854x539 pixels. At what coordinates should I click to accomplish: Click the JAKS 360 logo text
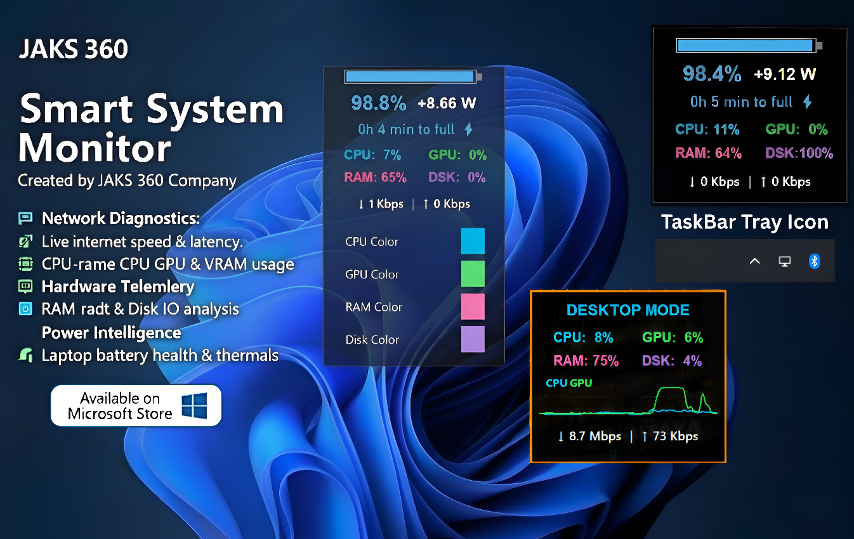pos(73,49)
